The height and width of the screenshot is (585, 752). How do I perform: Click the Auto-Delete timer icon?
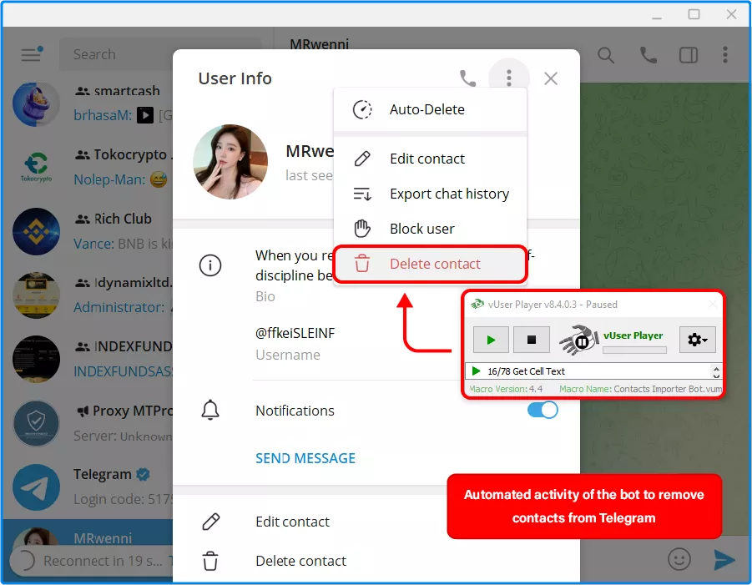tap(362, 109)
